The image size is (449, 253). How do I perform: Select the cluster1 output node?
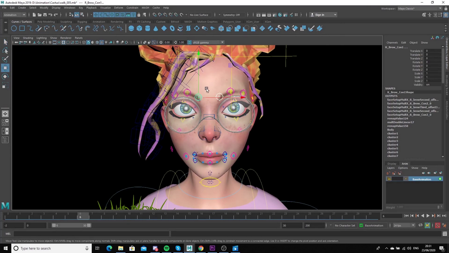tap(393, 133)
